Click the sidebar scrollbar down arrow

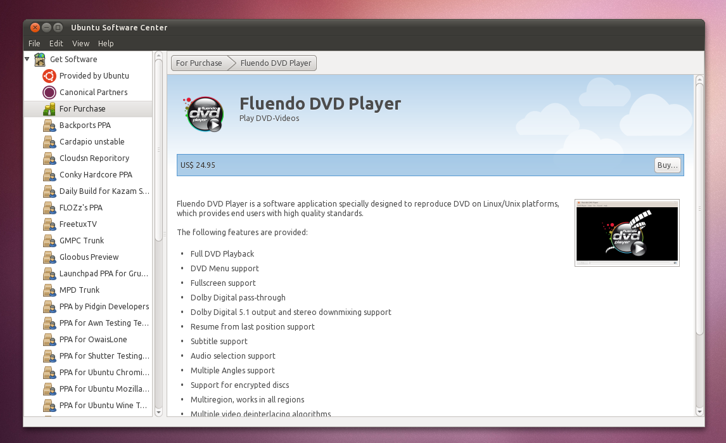point(159,412)
